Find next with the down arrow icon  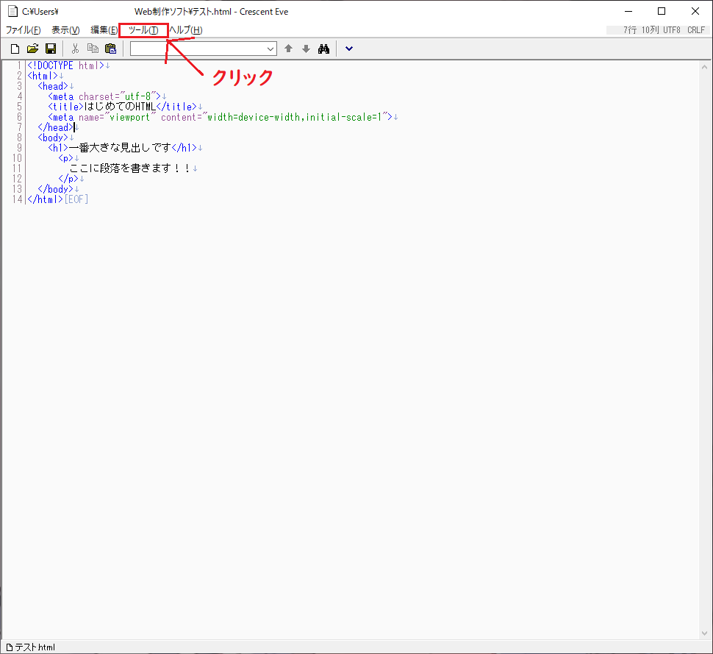(x=306, y=49)
